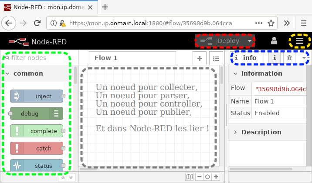
Task: Open the Firefox application hamburger menu
Action: point(303,23)
